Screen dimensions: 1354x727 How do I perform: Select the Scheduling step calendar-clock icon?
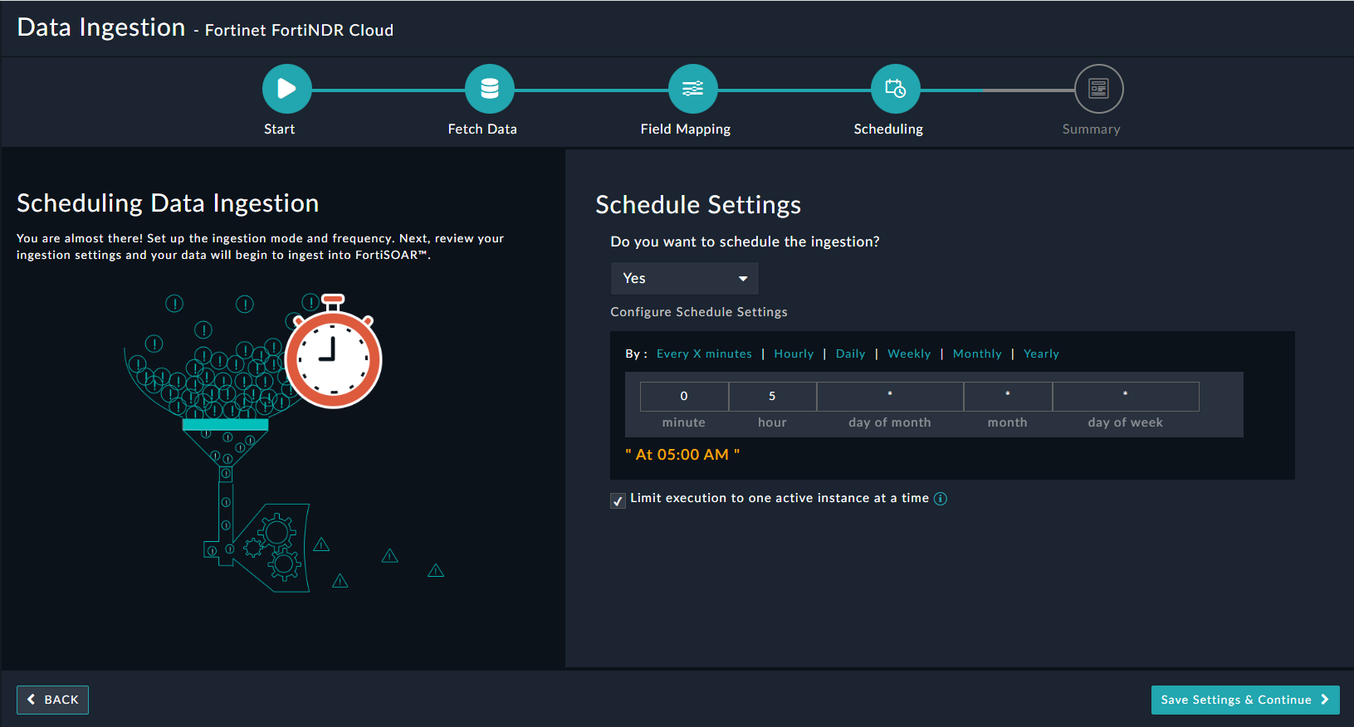(895, 89)
